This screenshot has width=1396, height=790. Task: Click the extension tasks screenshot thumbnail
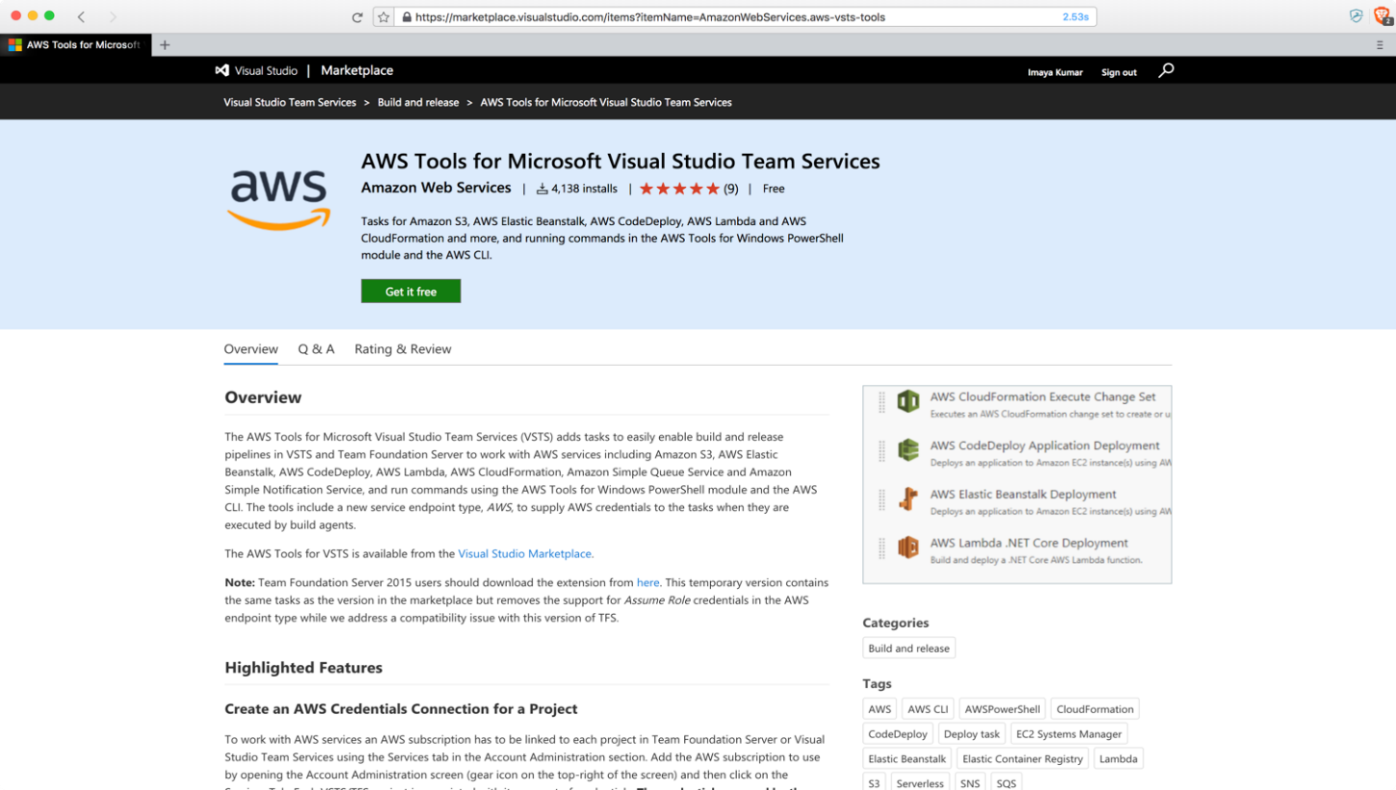click(1017, 485)
